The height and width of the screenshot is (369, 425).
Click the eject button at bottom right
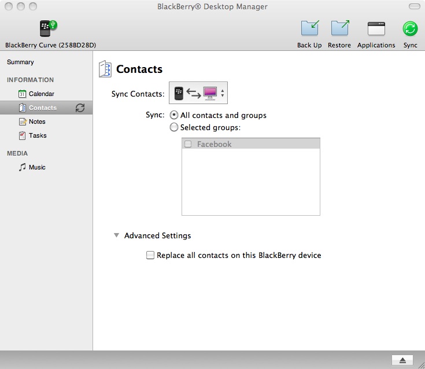pyautogui.click(x=402, y=360)
